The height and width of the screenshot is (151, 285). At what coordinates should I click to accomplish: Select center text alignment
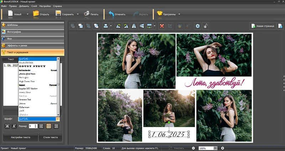[x=48, y=126]
